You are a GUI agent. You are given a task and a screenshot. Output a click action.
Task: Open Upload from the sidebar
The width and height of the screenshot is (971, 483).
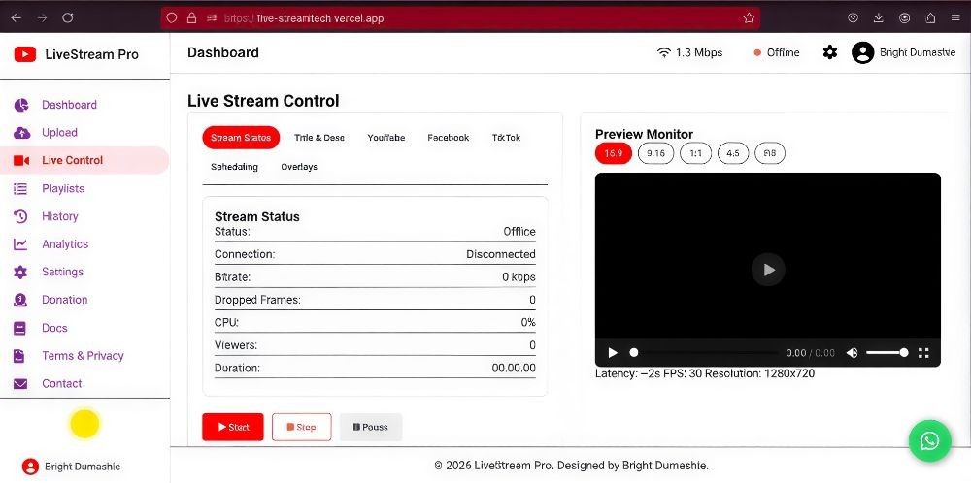tap(59, 132)
